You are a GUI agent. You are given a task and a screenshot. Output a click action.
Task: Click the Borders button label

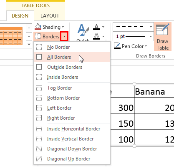pos(51,37)
